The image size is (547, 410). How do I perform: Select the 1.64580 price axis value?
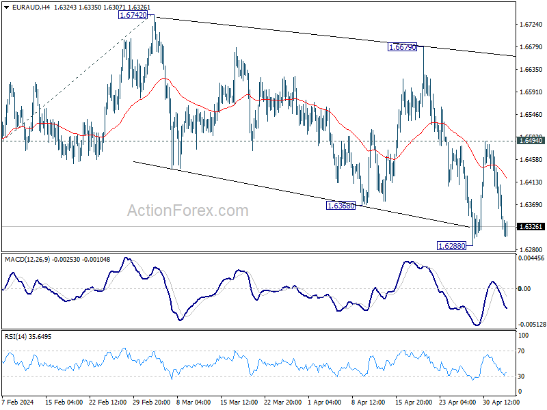pyautogui.click(x=531, y=159)
